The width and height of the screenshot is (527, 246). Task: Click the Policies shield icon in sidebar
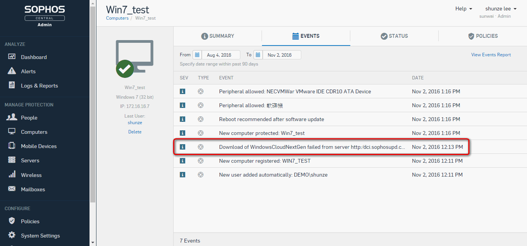point(12,221)
